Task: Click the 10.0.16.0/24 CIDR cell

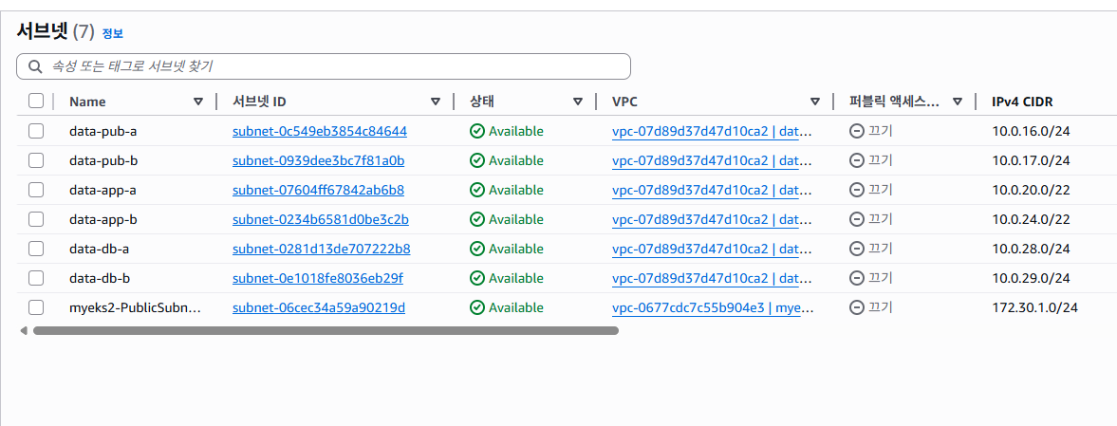Action: click(x=1031, y=131)
